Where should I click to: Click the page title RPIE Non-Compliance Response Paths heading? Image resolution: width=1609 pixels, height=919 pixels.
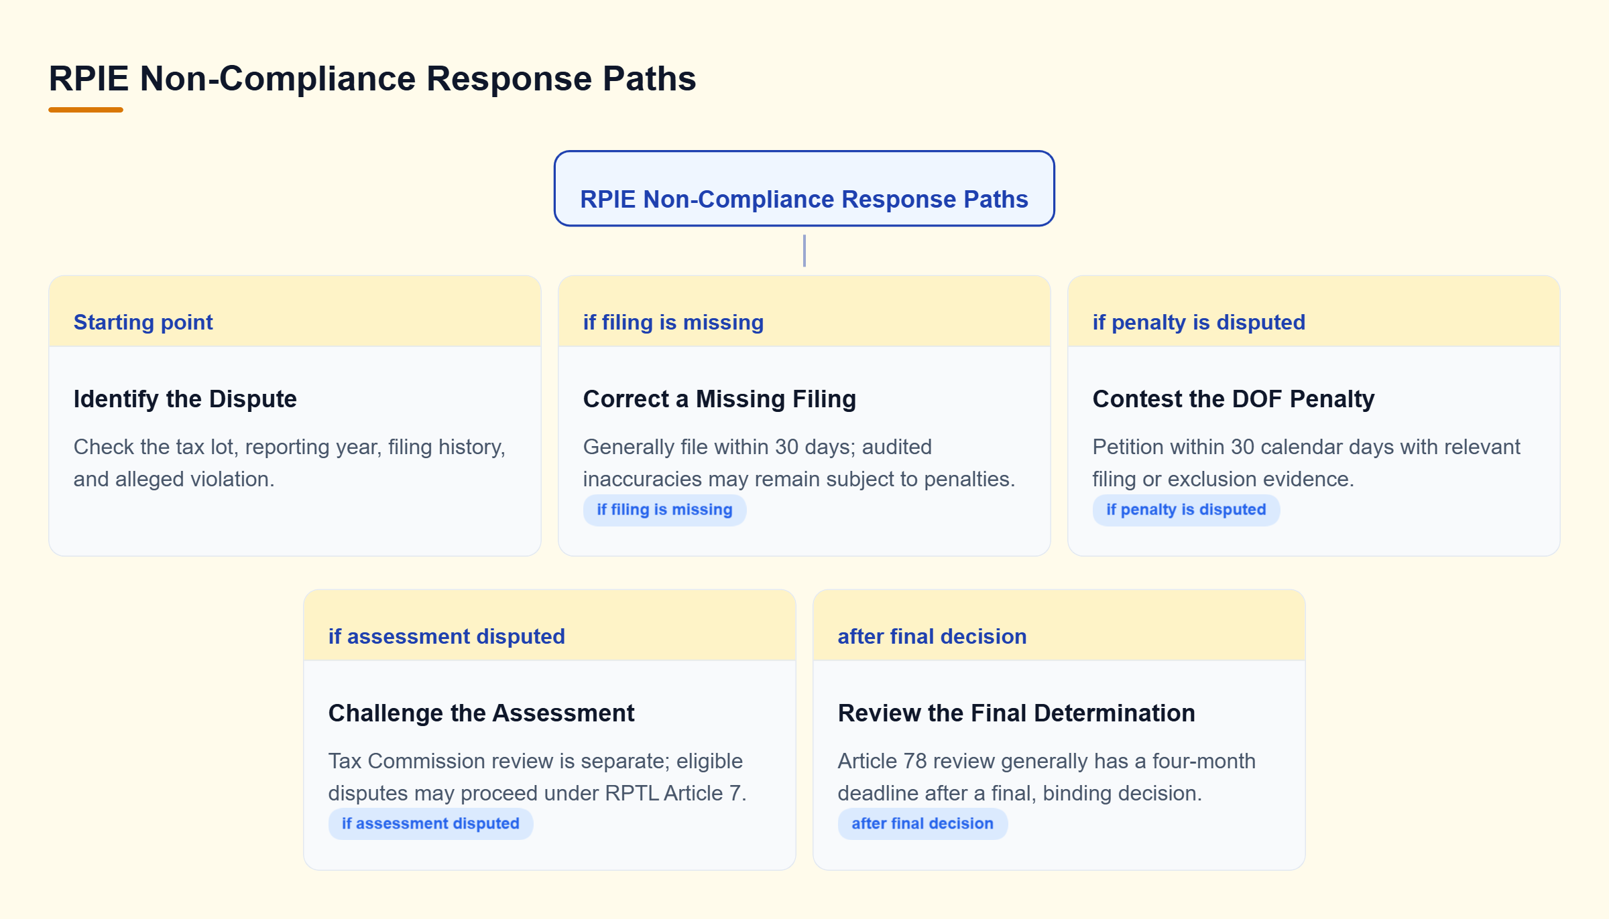[x=372, y=78]
